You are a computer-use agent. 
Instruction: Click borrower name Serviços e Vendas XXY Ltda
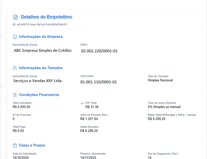click(x=37, y=81)
